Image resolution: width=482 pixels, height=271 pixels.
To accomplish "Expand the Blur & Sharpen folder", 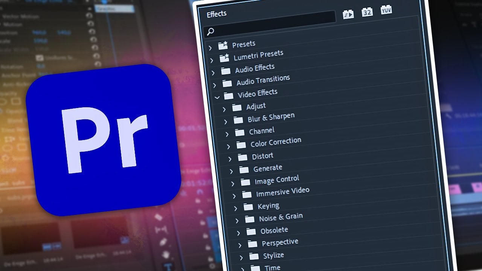I will click(226, 122).
